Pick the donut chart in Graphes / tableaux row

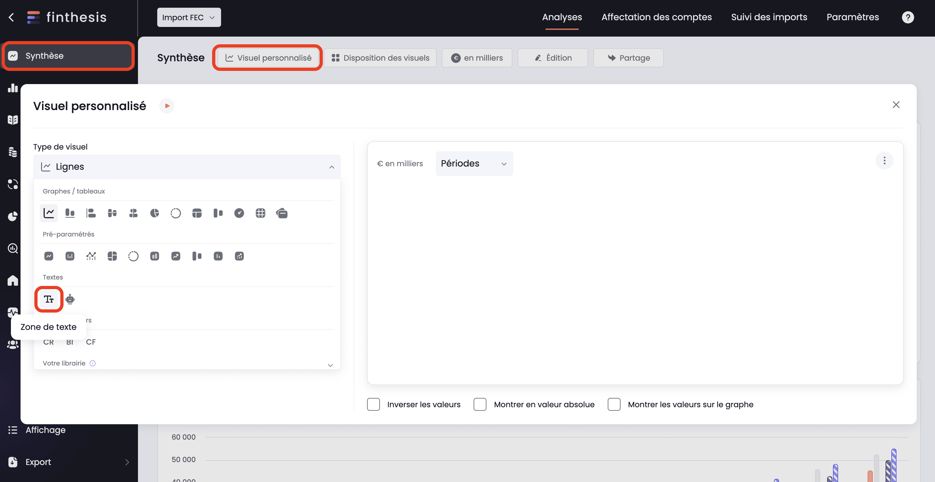[176, 213]
